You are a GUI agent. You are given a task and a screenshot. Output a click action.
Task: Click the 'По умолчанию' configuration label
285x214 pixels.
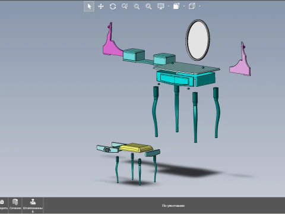coord(173,206)
